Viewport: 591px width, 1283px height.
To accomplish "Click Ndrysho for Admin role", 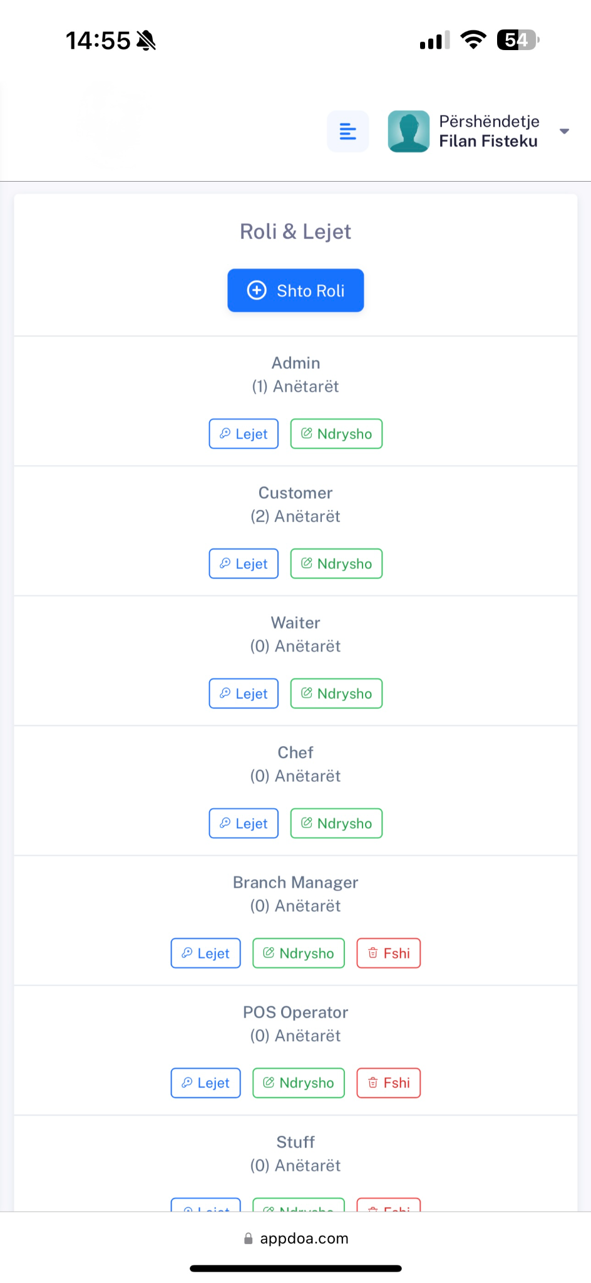I will coord(336,434).
